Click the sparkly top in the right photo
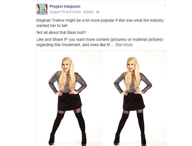 pyautogui.click(x=133, y=82)
